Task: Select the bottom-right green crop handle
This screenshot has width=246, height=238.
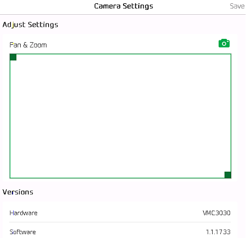Action: 228,175
